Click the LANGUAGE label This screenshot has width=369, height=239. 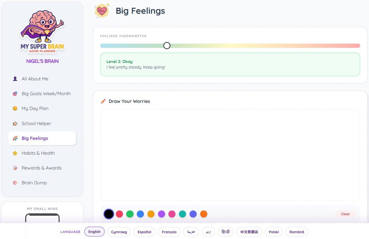pos(70,232)
